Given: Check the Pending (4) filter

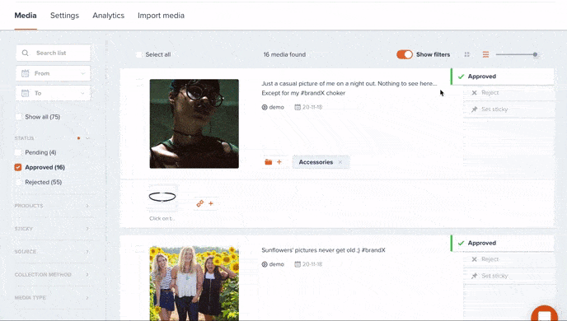Looking at the screenshot, I should click(18, 152).
